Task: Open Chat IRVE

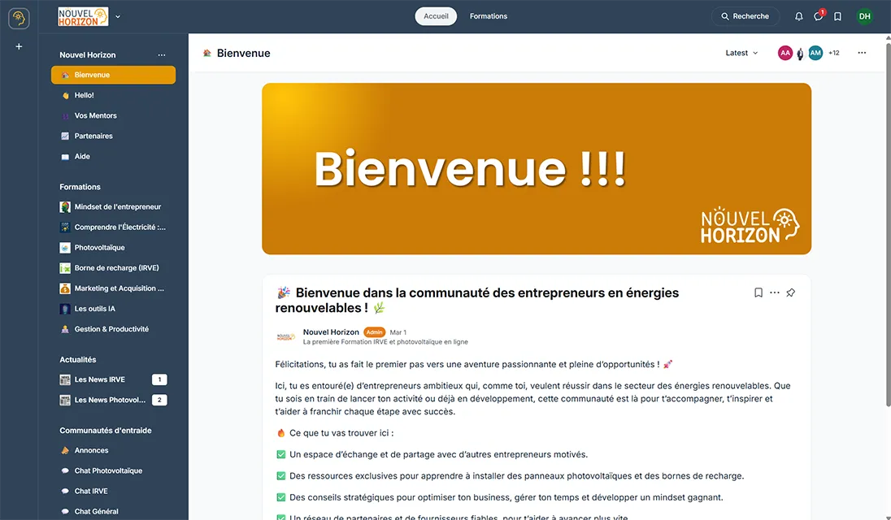Action: click(x=113, y=492)
